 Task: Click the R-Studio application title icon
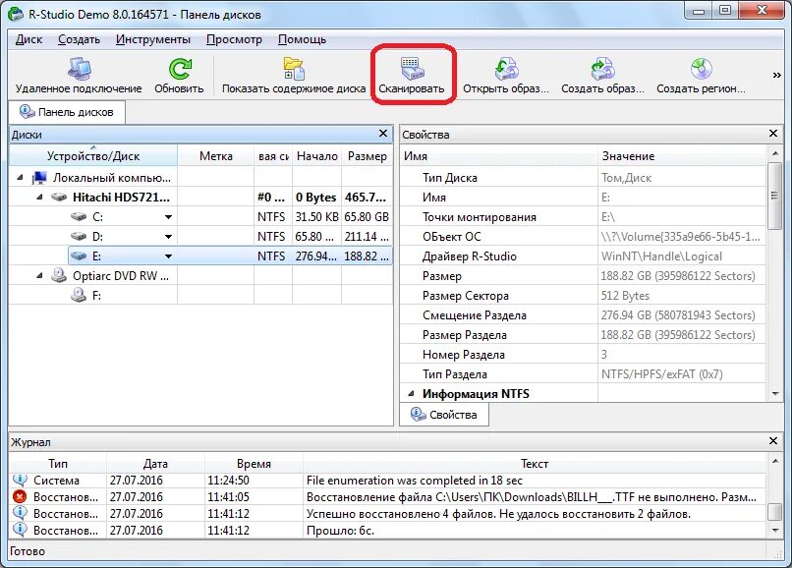tap(16, 13)
